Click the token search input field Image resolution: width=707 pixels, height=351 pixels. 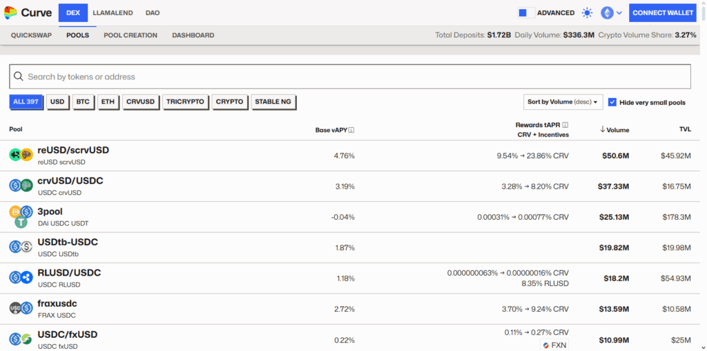(x=350, y=77)
